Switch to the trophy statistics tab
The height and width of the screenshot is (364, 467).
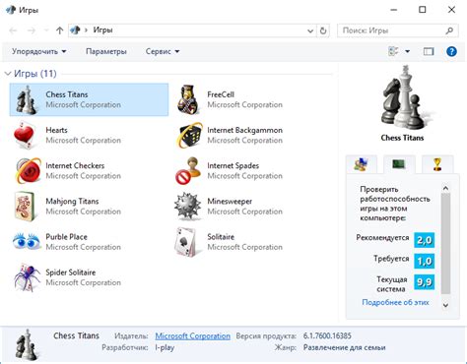(x=437, y=164)
